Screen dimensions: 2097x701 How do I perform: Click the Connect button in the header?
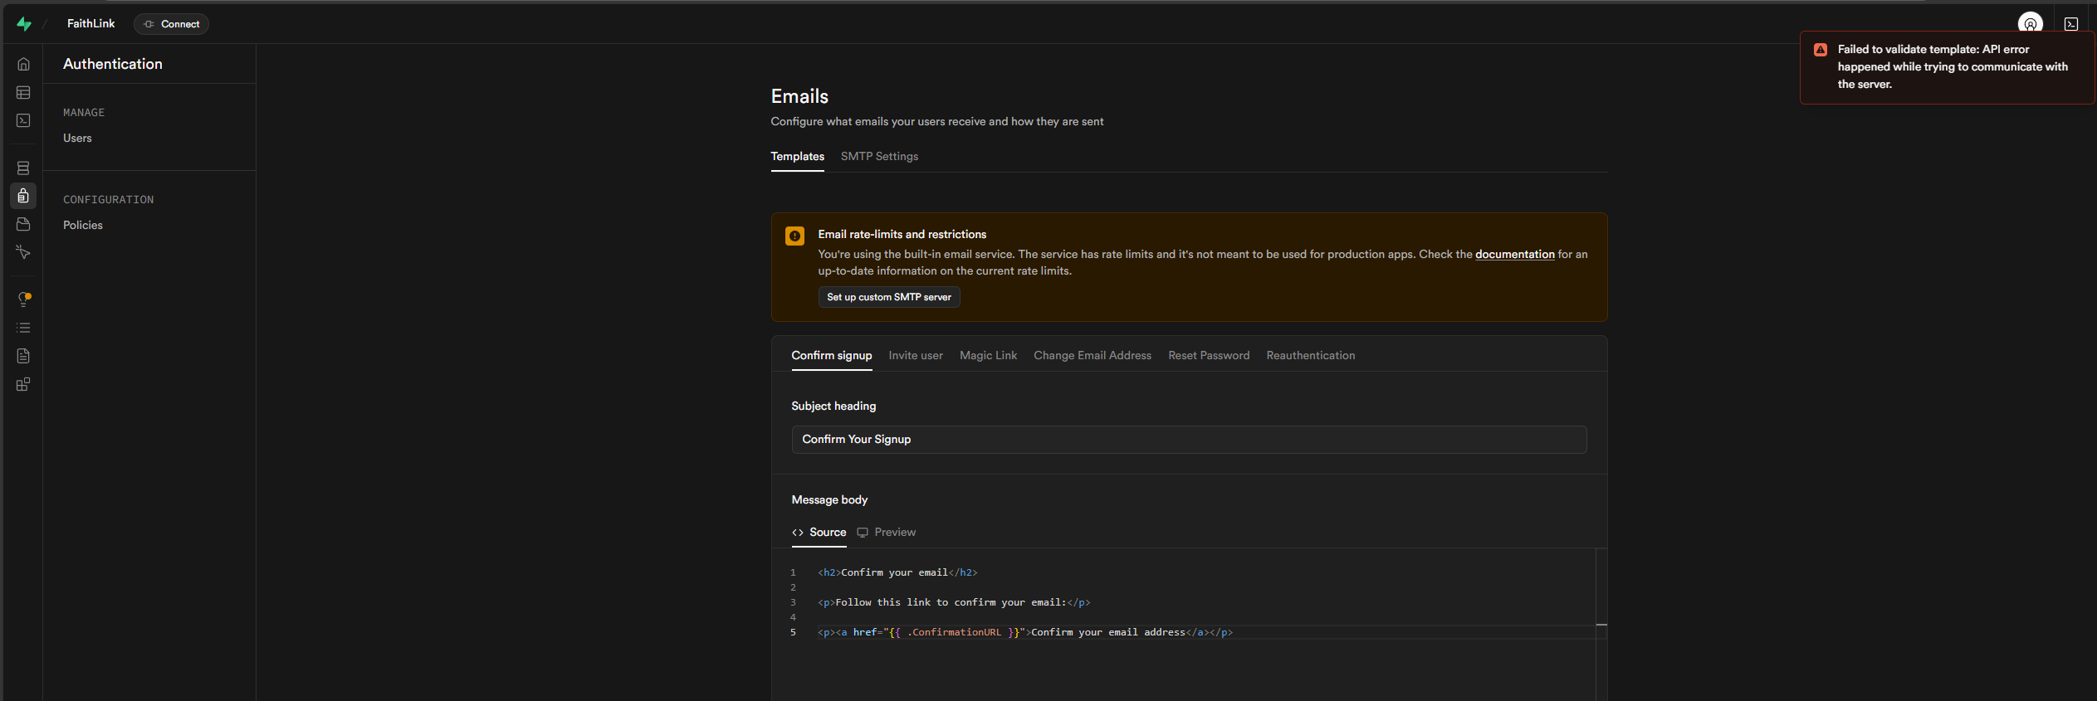(x=171, y=24)
